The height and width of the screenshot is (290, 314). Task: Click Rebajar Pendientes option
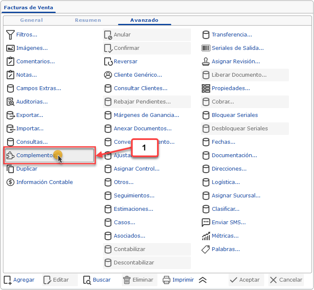coord(147,101)
